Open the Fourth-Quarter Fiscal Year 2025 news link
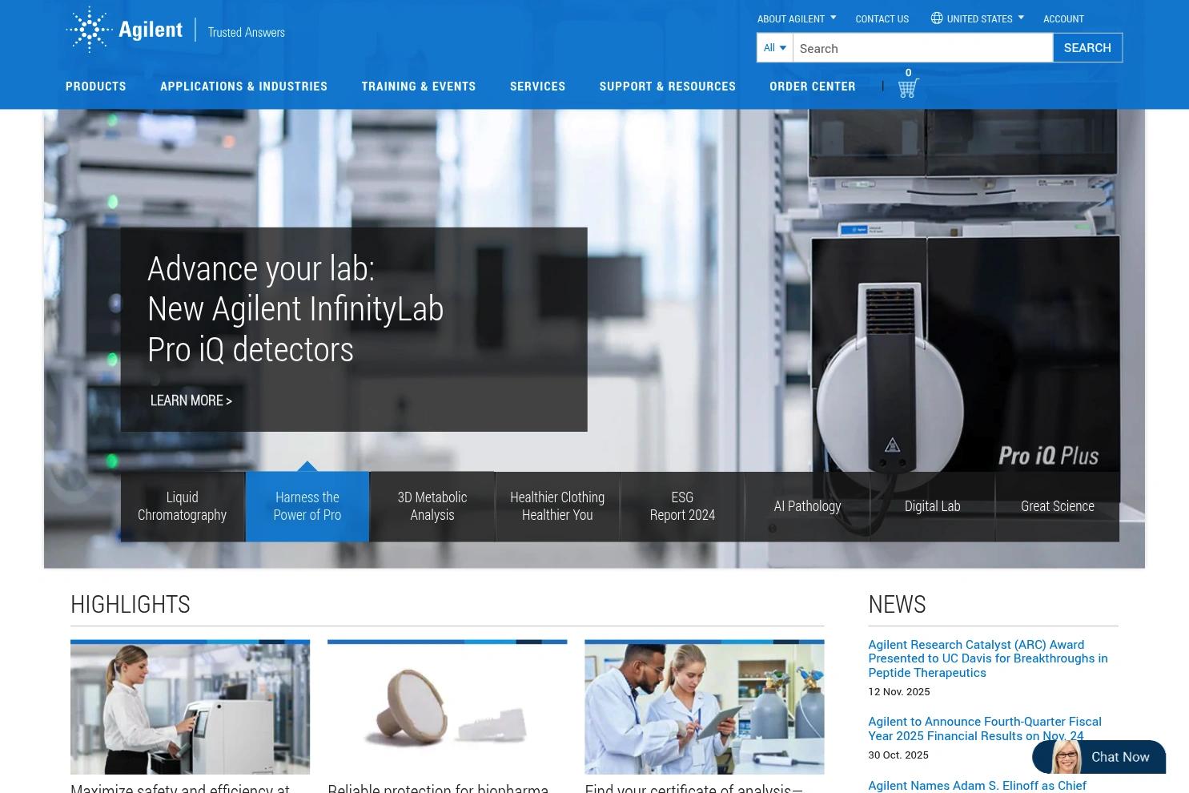The width and height of the screenshot is (1189, 793). 985,728
